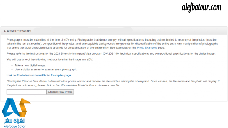
Task: Click the orange S-shaped logo ribbon
Action: pos(25,107)
